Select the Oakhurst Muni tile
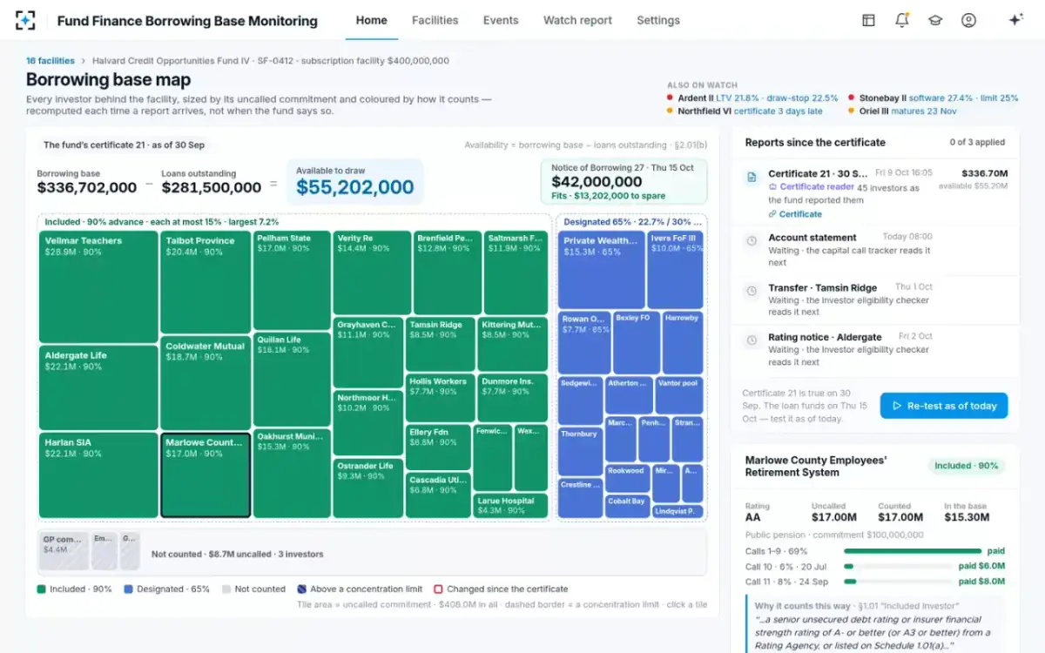Screen dimensions: 1045x653 click(292, 473)
